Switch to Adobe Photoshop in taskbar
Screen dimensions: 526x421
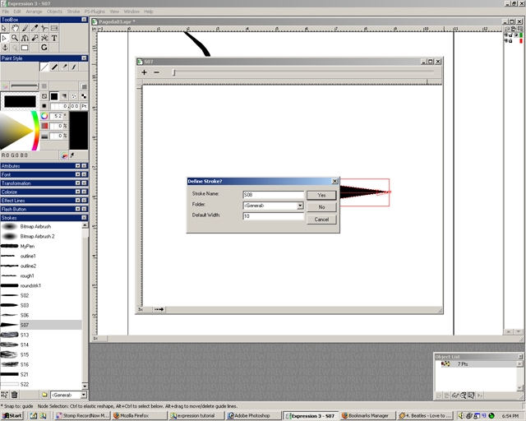click(x=253, y=415)
